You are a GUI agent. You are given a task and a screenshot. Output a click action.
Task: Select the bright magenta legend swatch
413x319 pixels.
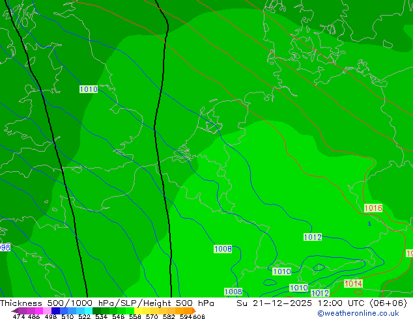(38, 311)
